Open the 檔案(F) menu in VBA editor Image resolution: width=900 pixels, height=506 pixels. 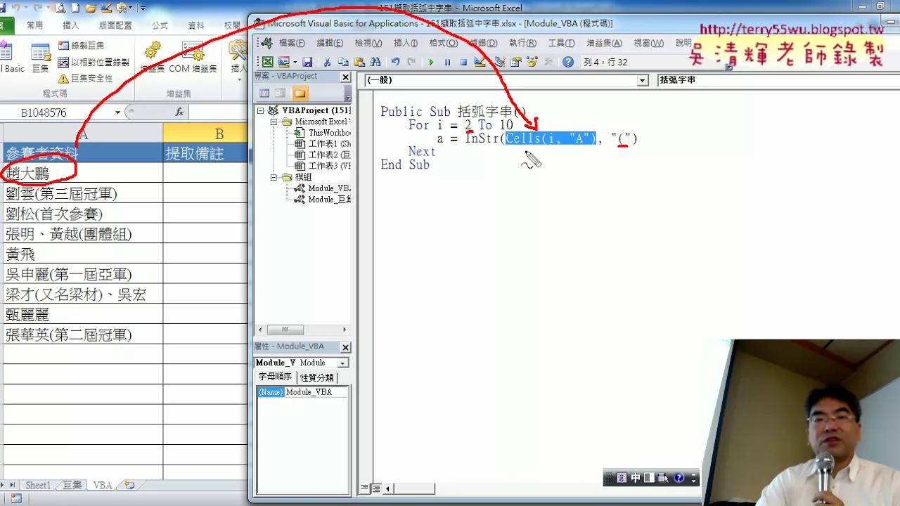coord(292,43)
